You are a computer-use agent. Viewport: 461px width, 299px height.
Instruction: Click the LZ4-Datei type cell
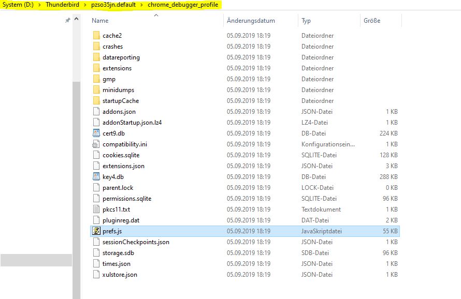tap(314, 123)
